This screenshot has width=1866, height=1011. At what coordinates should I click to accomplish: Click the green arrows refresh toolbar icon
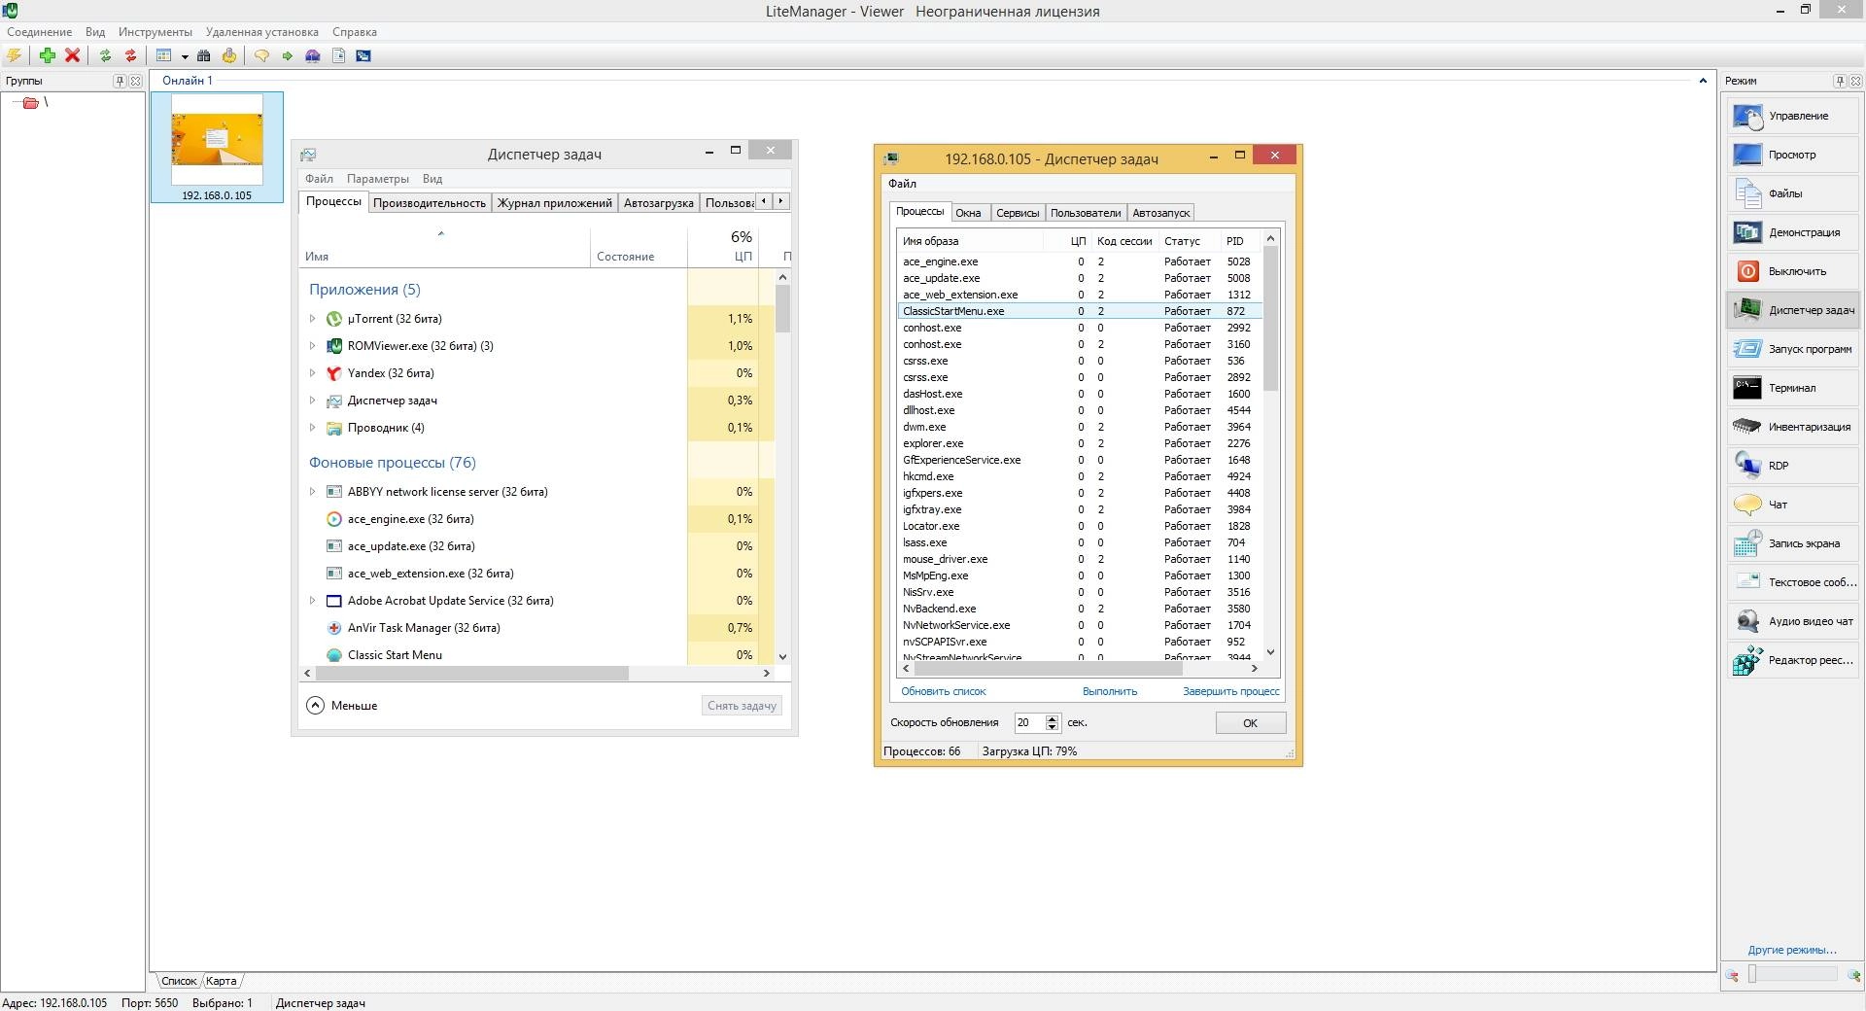tap(105, 55)
